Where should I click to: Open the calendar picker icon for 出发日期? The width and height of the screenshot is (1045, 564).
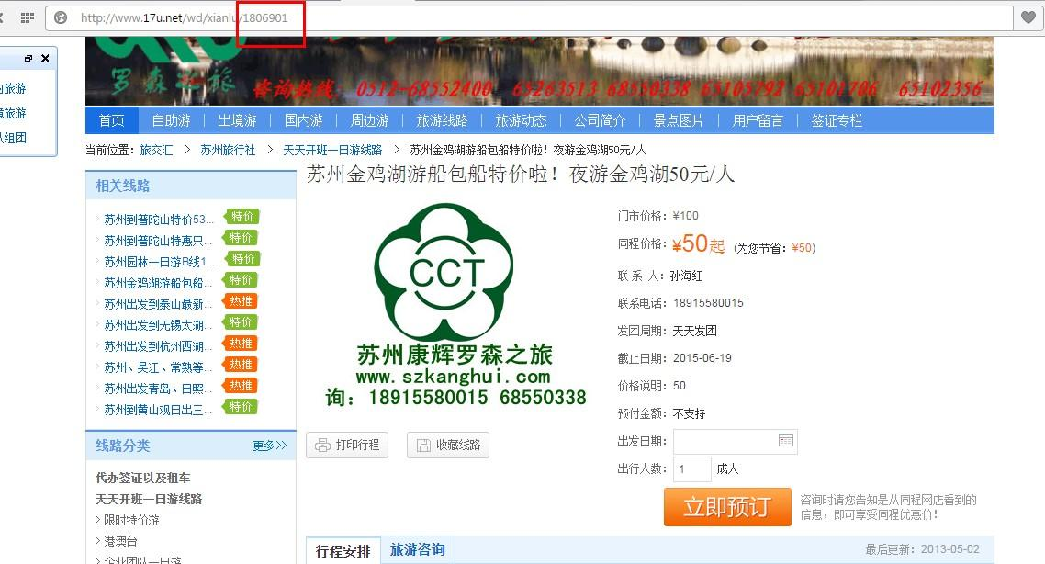click(786, 441)
